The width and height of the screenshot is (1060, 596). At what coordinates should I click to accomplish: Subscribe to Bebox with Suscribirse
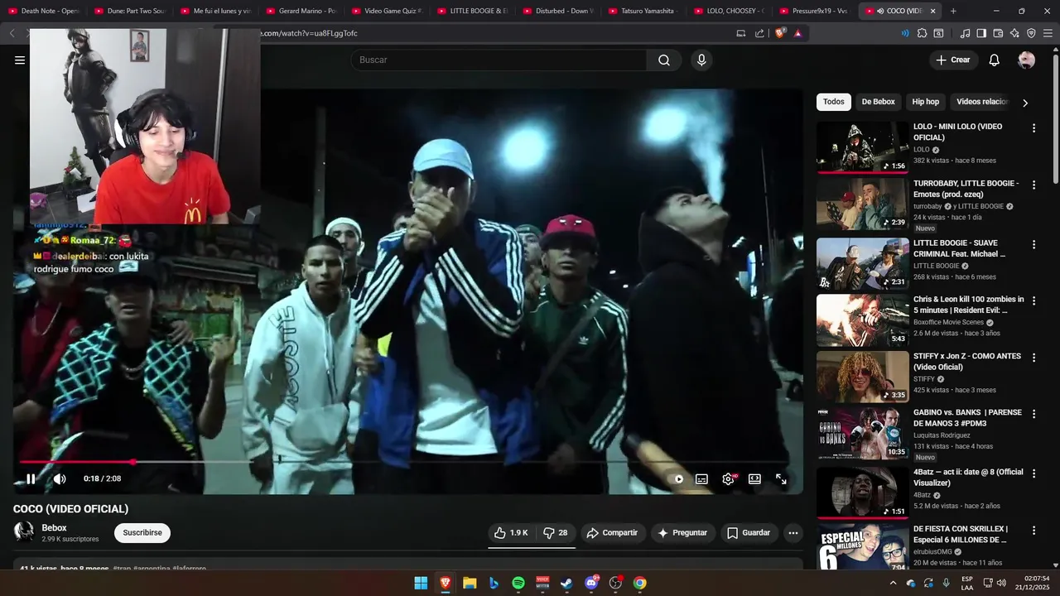142,533
